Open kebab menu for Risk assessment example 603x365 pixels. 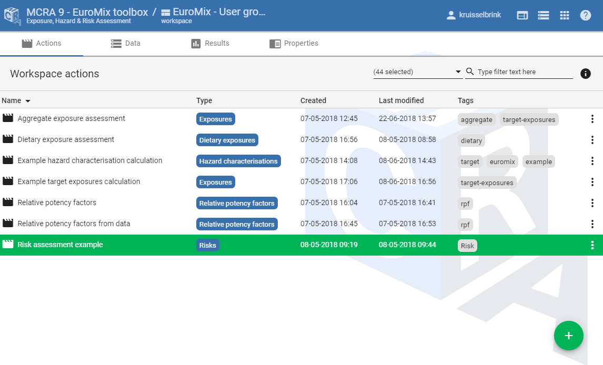coord(592,245)
